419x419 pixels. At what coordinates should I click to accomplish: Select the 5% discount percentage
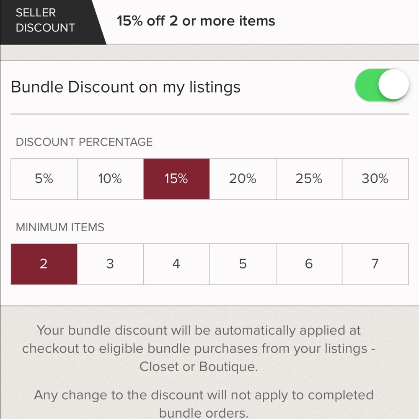point(44,179)
